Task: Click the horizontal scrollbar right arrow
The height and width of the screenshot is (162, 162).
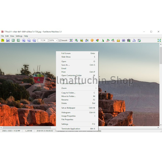Action: click(158, 128)
